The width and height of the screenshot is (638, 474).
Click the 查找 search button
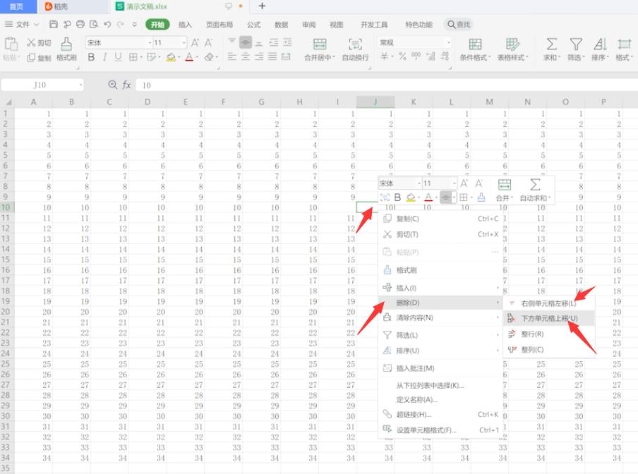pos(459,25)
